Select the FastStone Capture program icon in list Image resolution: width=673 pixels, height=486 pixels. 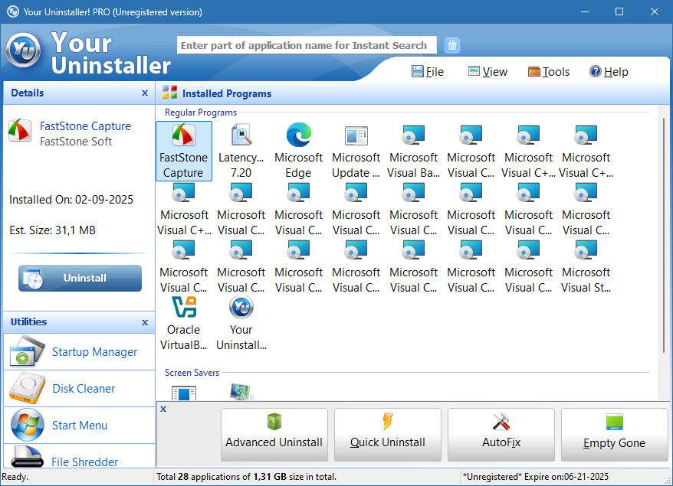tap(184, 151)
